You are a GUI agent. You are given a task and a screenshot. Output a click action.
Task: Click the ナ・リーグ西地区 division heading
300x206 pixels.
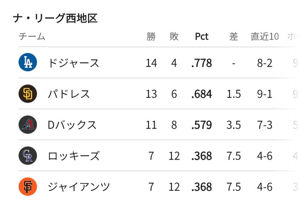pos(55,18)
